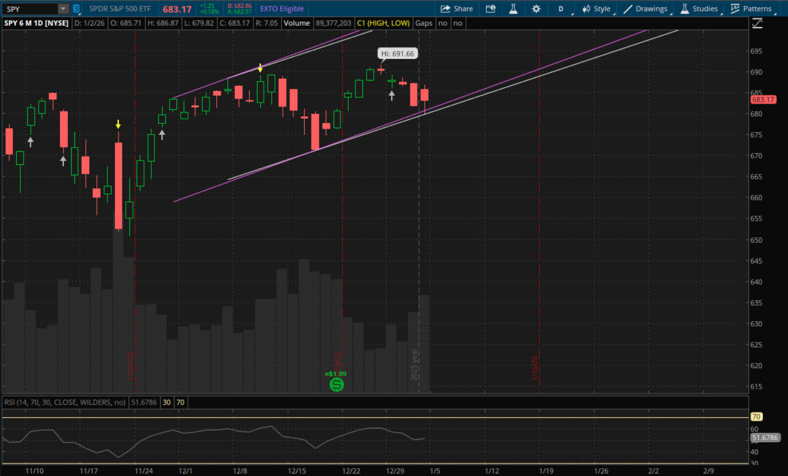This screenshot has width=788, height=476.
Task: Click the C1 (HIGH, LOW) study label
Action: coord(383,23)
